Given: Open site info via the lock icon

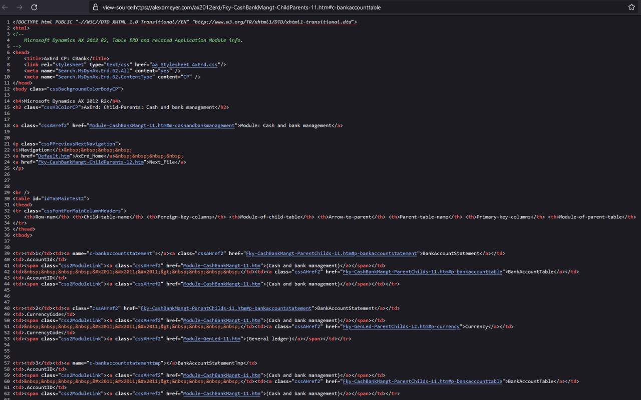Looking at the screenshot, I should [x=95, y=7].
